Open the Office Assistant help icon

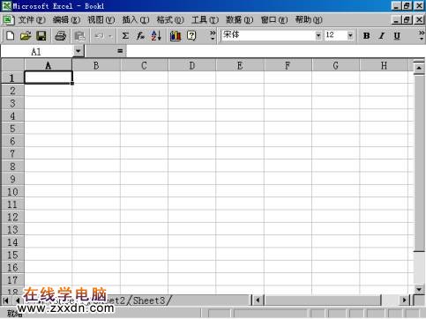tap(191, 36)
